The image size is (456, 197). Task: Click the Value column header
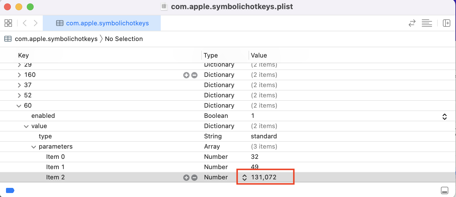(x=259, y=55)
